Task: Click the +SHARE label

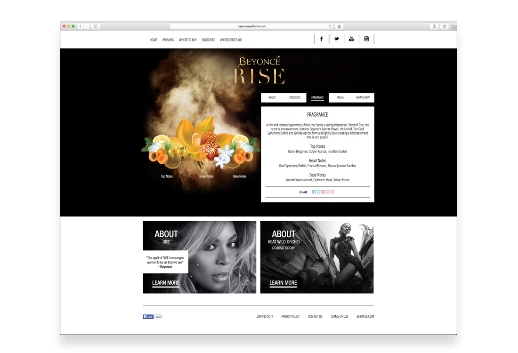Action: (x=303, y=192)
